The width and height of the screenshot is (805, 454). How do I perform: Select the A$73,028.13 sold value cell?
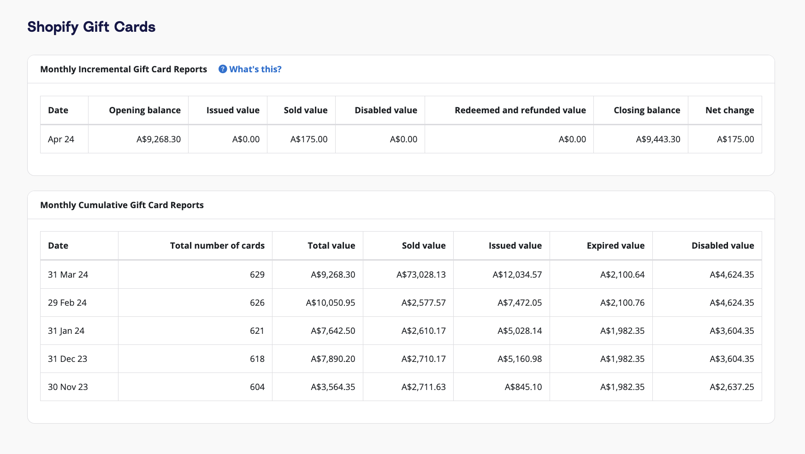click(x=408, y=274)
